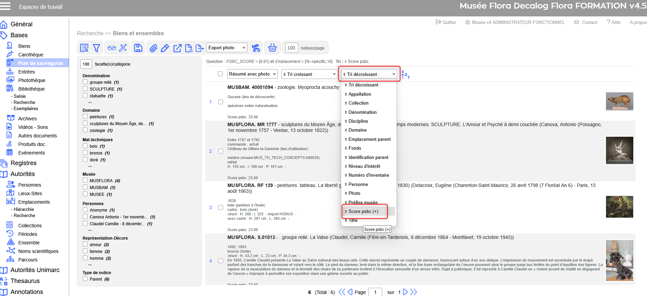Open the Contact link
Viewport: 647px width, 296px height.
tap(586, 22)
